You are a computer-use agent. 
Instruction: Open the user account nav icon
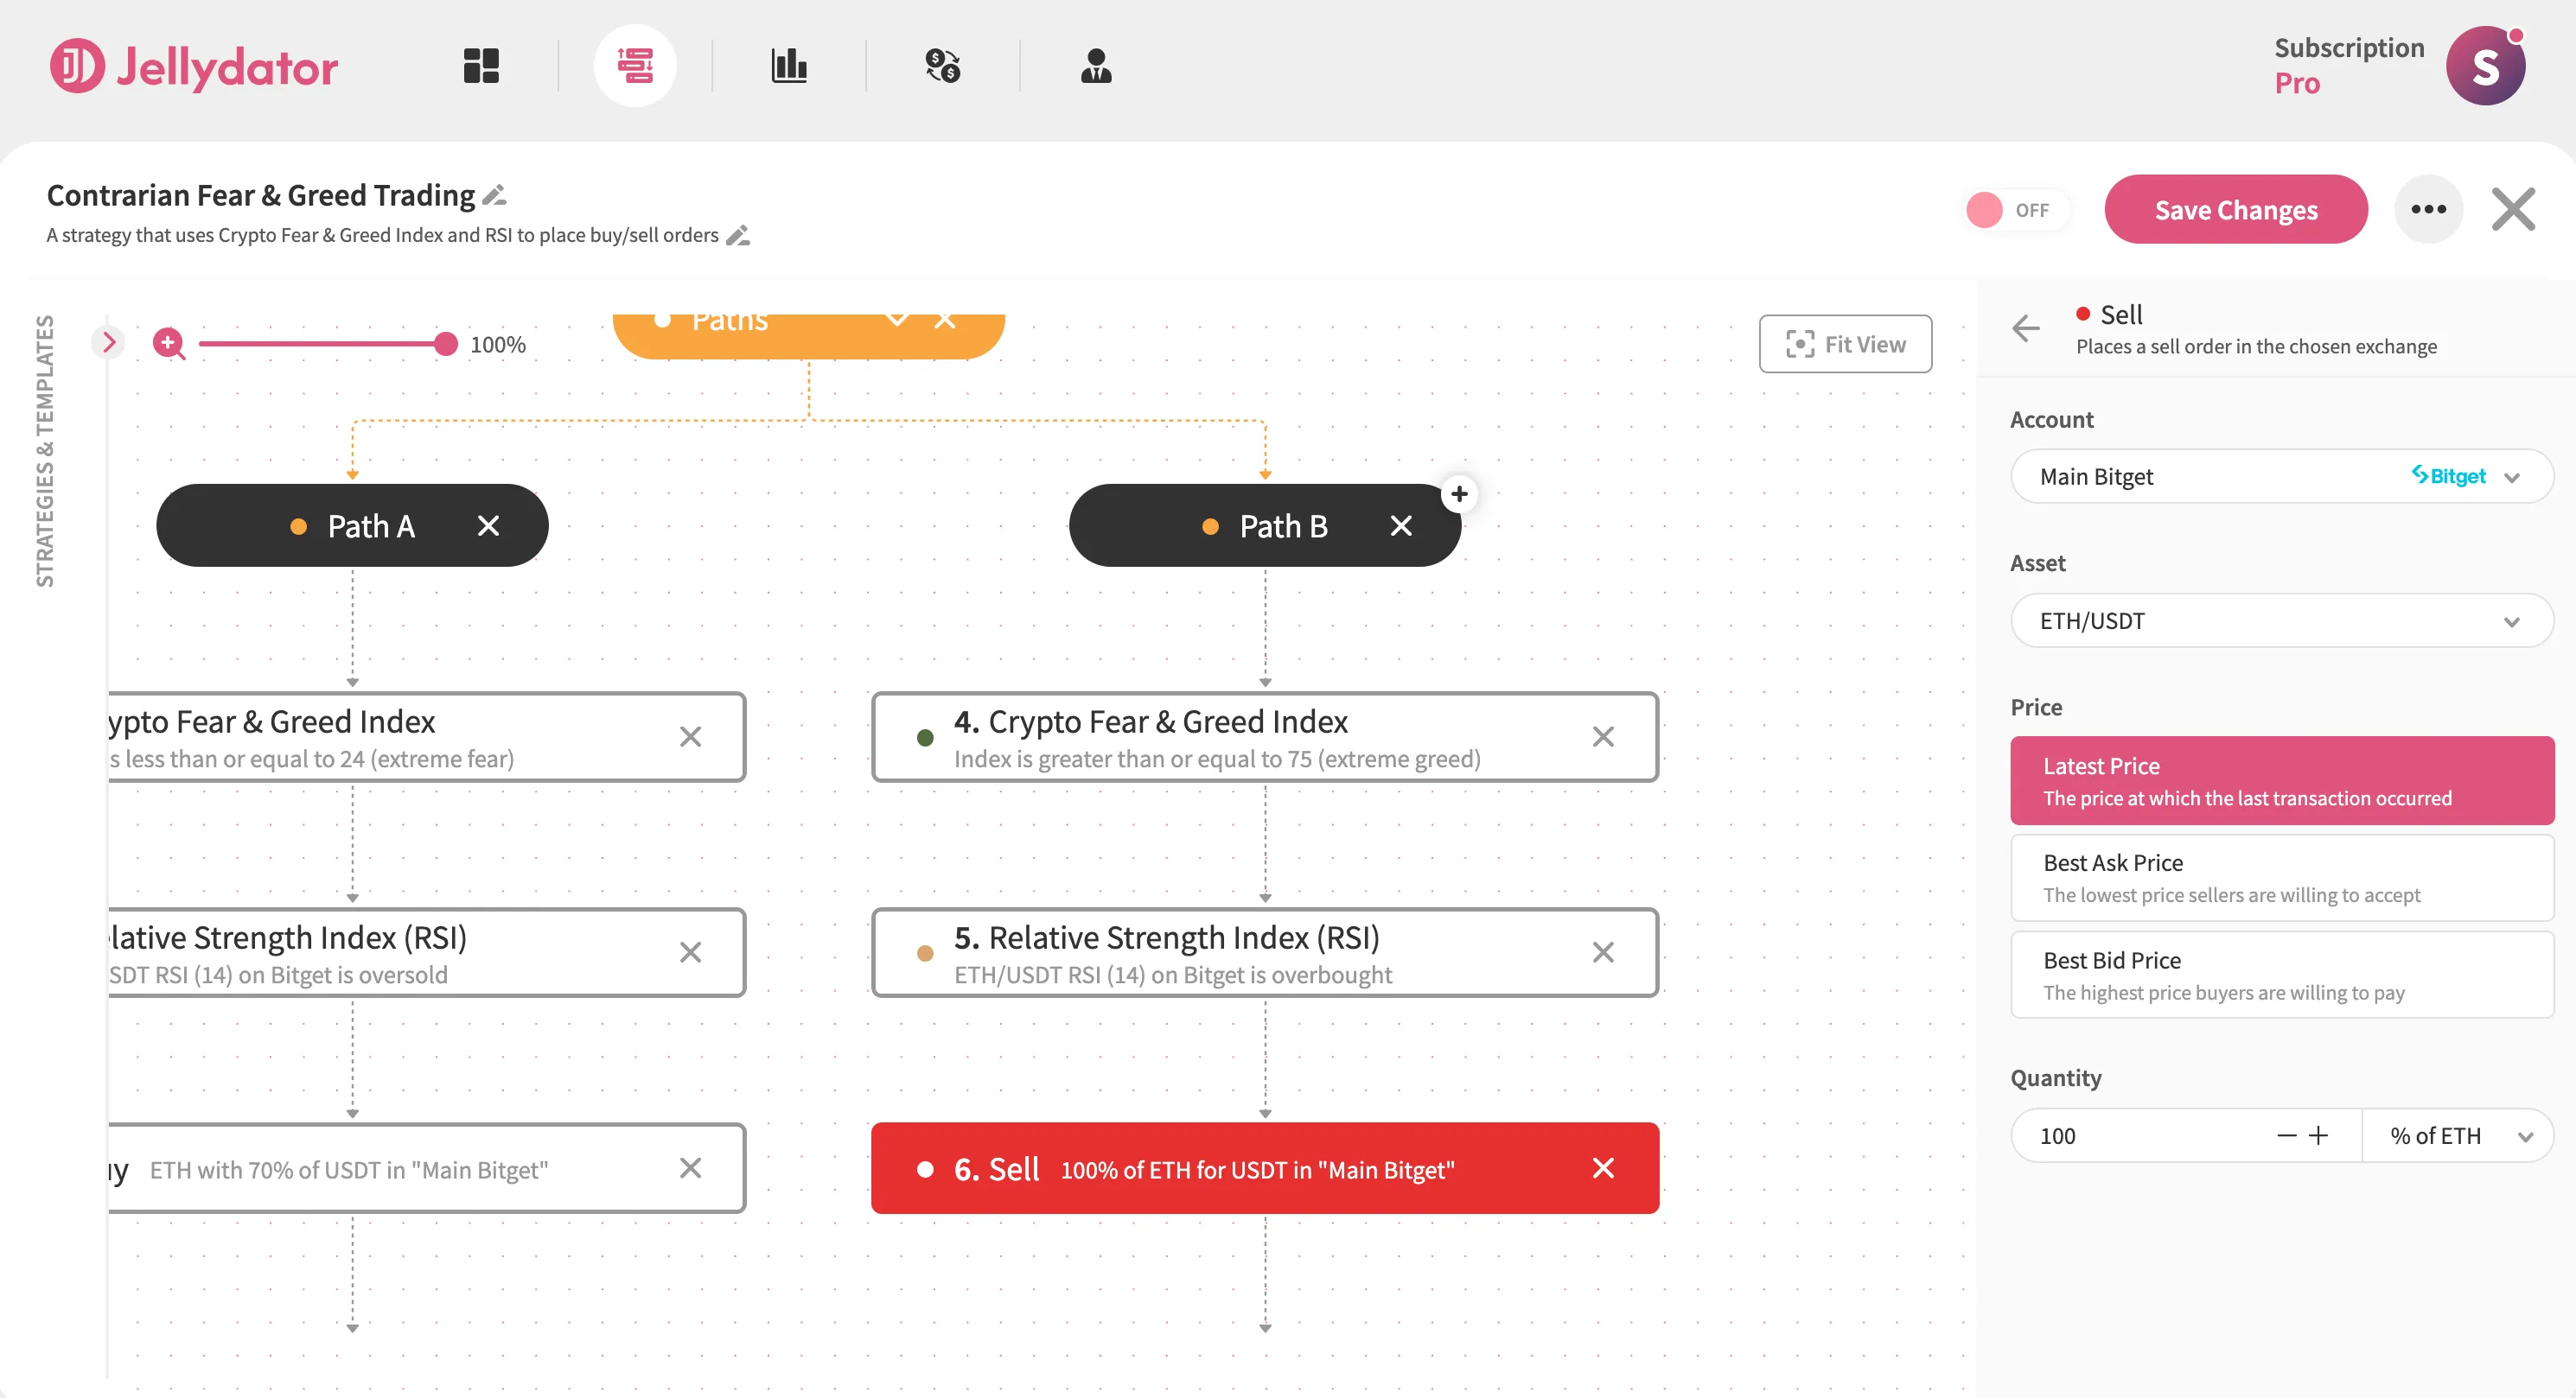coord(1096,66)
